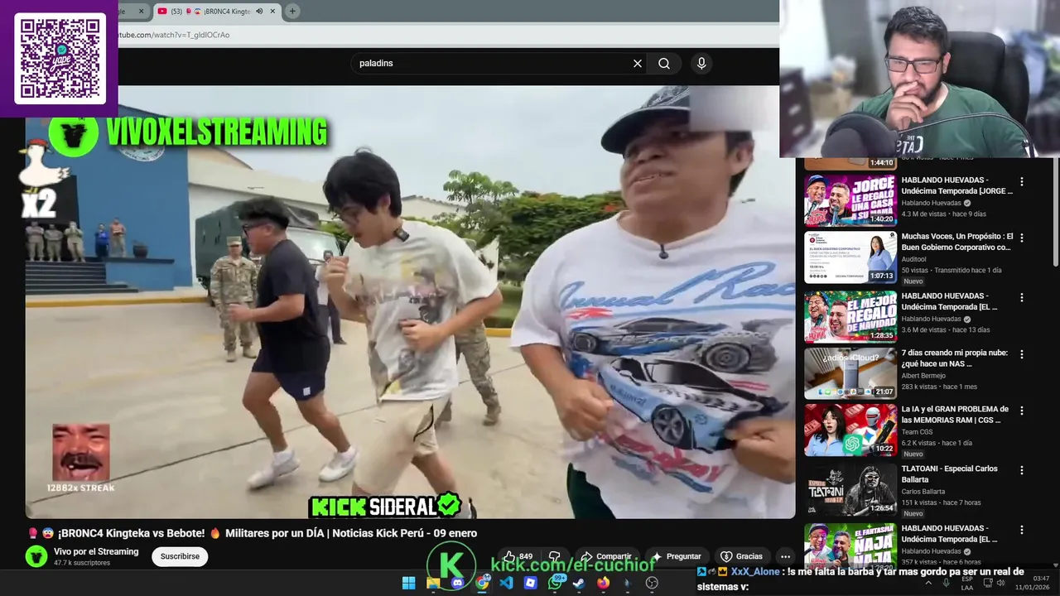
Task: Click the 'Auditool' channel name
Action: pos(915,258)
